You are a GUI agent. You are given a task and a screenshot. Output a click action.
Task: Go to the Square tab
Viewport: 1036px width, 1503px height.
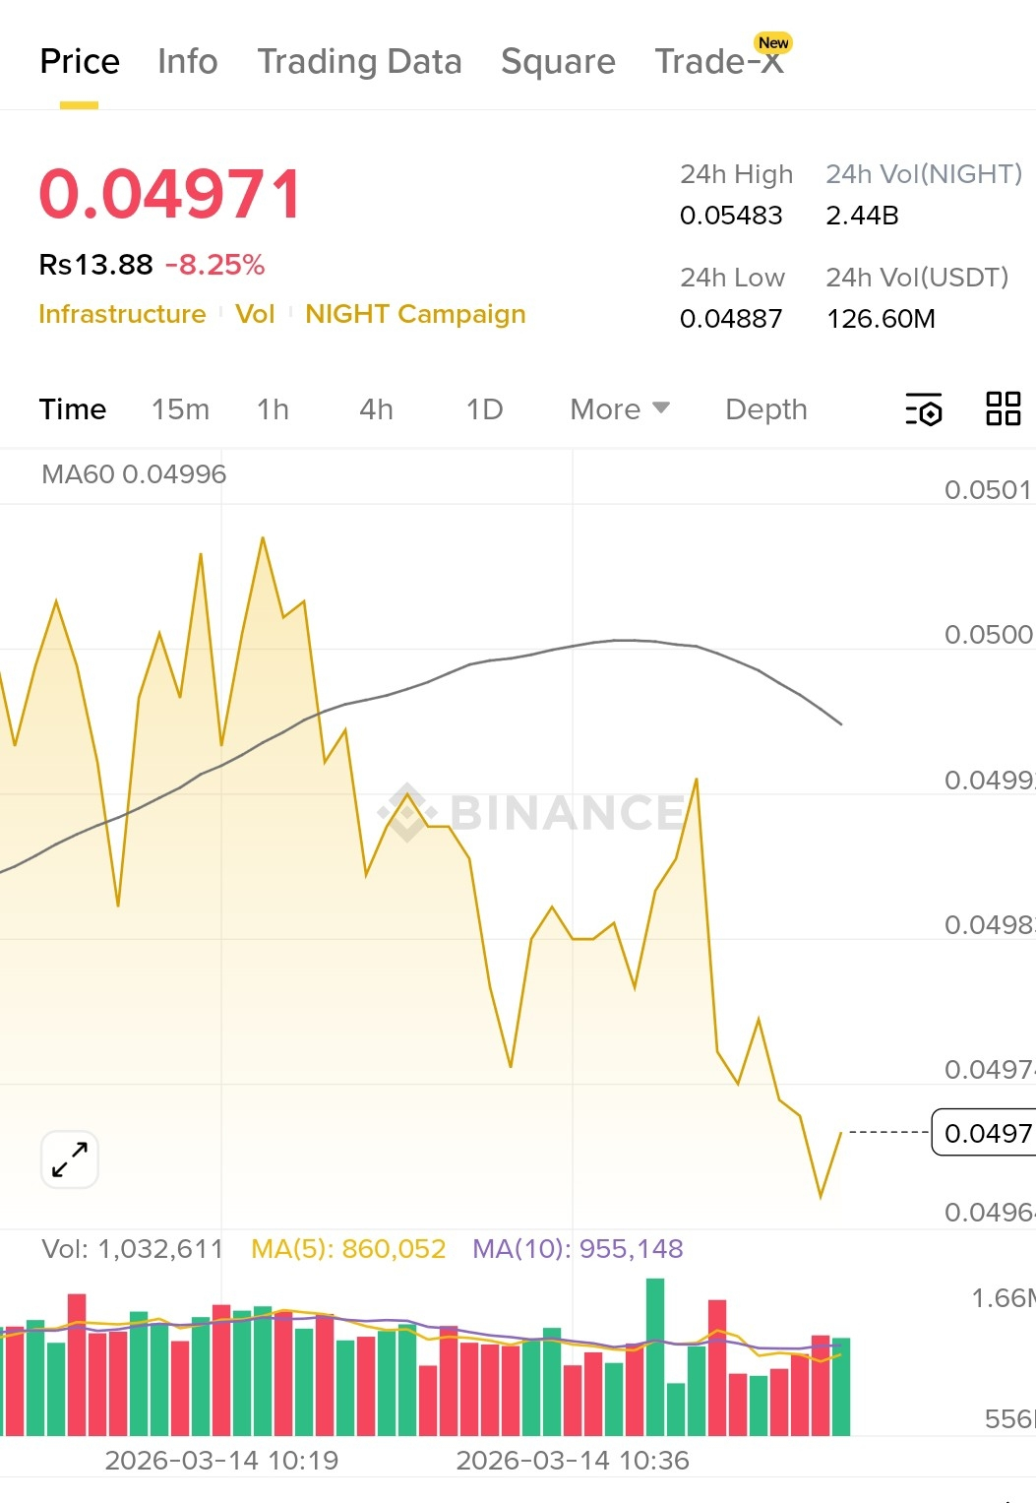tap(558, 62)
